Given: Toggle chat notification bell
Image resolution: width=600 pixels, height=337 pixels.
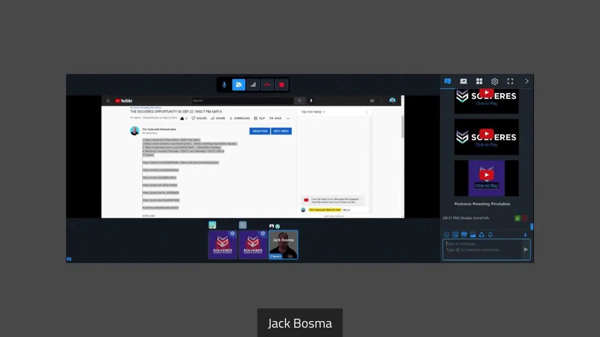Looking at the screenshot, I should pyautogui.click(x=490, y=234).
